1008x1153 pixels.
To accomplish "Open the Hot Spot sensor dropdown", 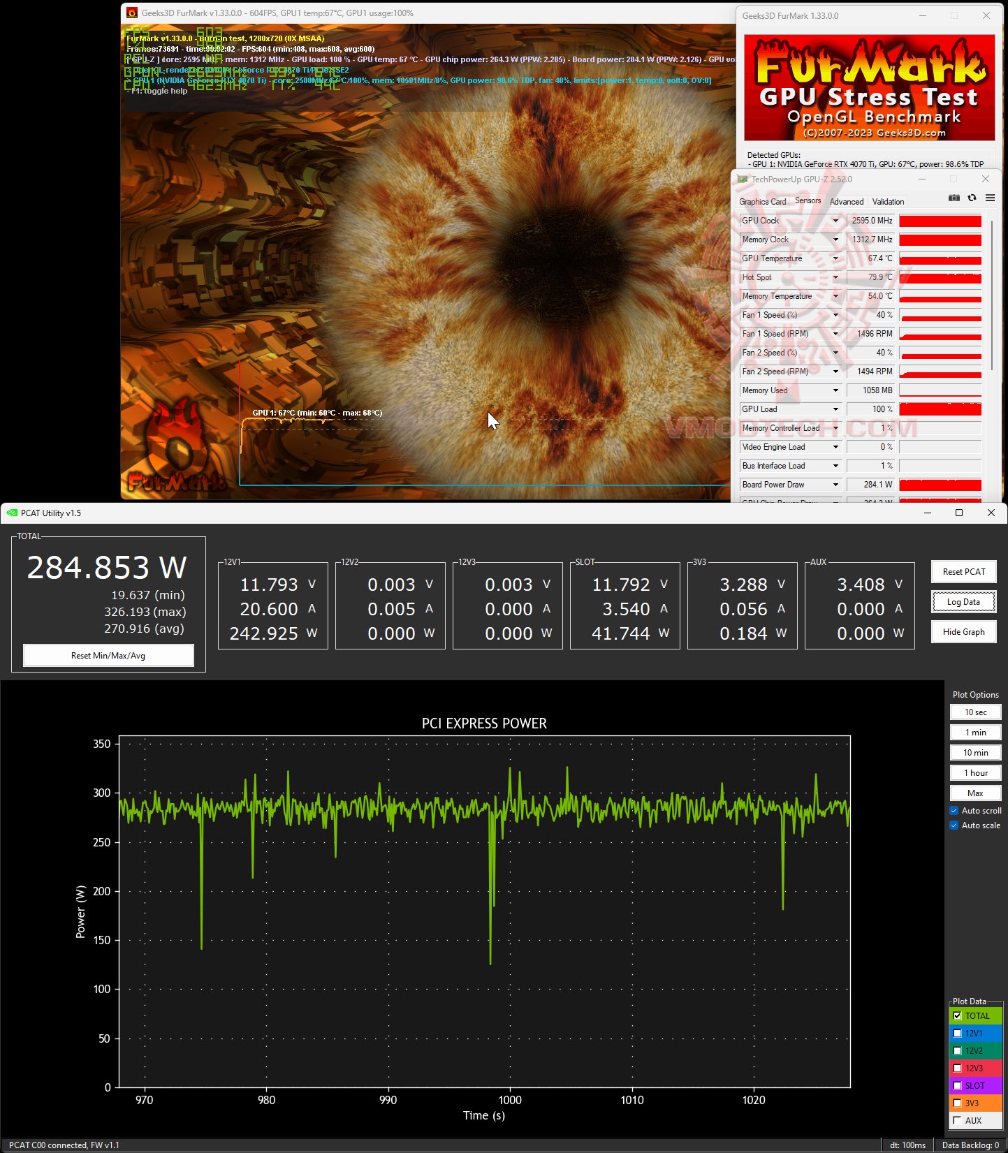I will [835, 277].
